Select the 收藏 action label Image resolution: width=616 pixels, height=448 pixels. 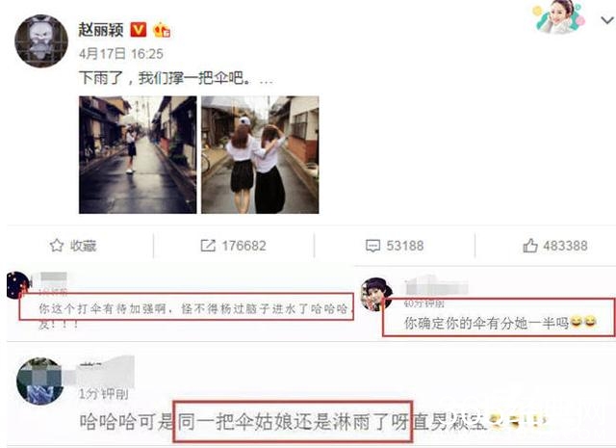click(84, 246)
